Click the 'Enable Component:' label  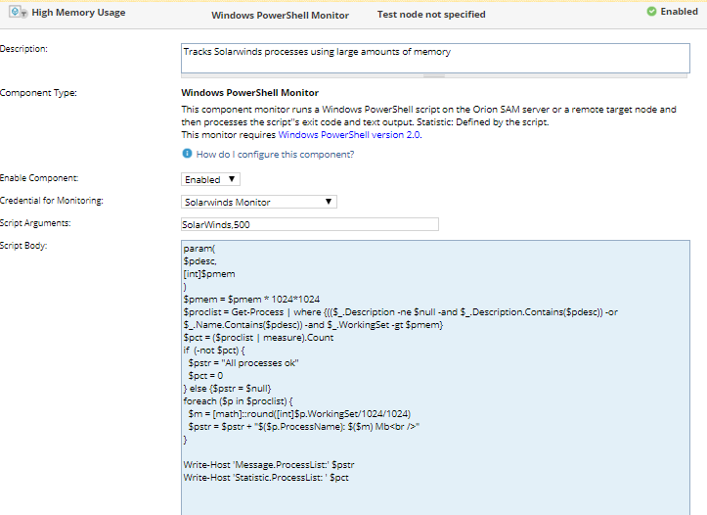click(39, 178)
